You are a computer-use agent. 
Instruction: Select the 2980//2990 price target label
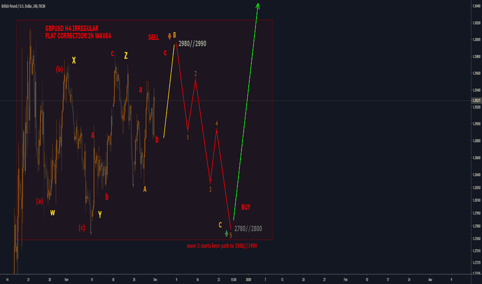(x=192, y=44)
